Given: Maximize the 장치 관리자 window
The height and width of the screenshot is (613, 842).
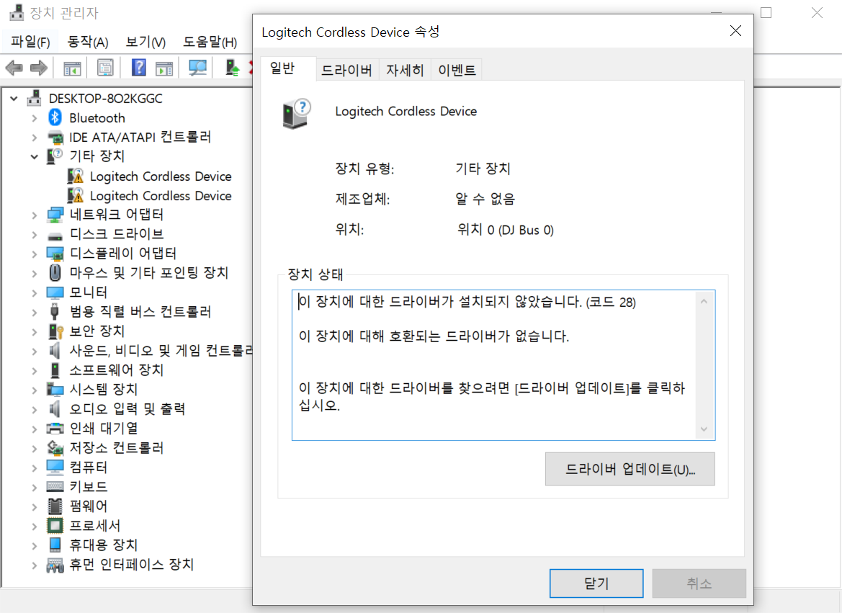Looking at the screenshot, I should tap(766, 12).
